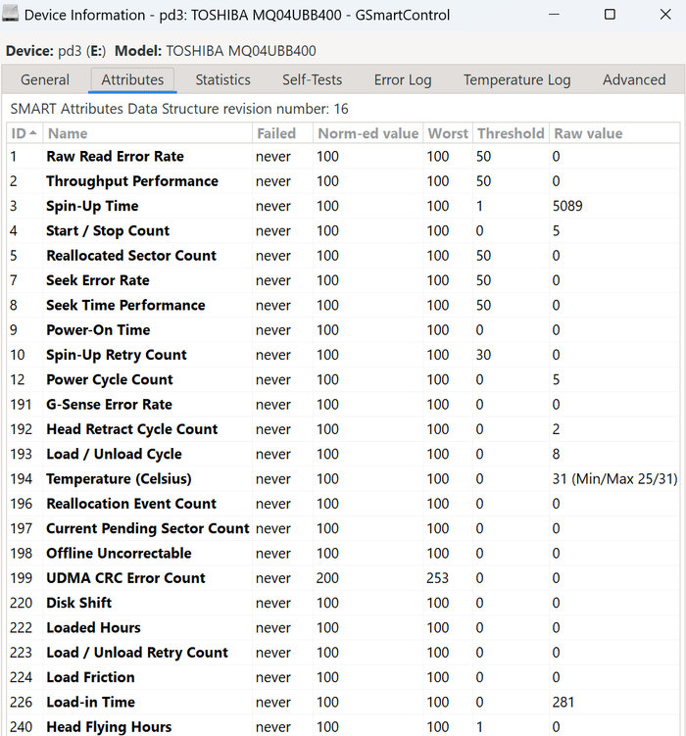The image size is (686, 736).
Task: Switch to the General tab
Action: (x=45, y=80)
